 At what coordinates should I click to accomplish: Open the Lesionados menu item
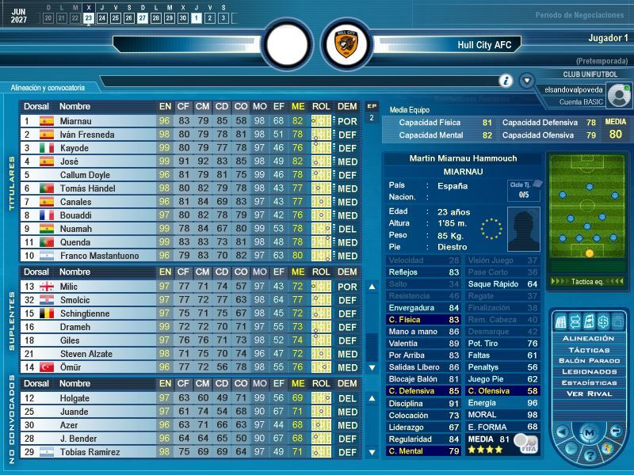(x=587, y=371)
